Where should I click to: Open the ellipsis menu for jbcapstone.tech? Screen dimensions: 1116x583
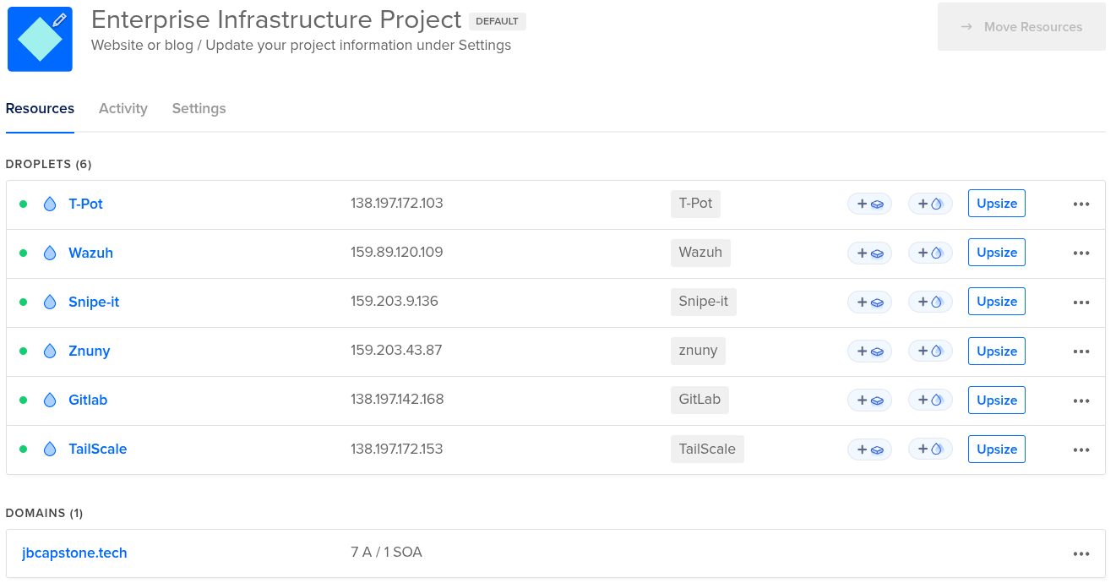(x=1081, y=553)
